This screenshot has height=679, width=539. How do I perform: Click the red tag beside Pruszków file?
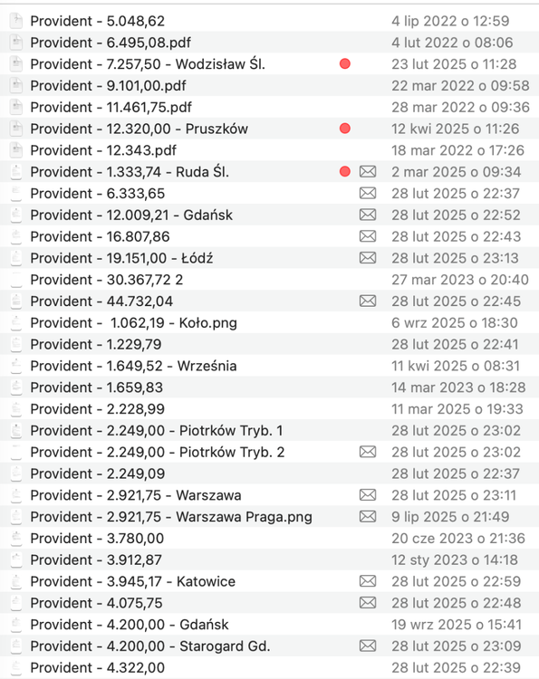coord(345,129)
